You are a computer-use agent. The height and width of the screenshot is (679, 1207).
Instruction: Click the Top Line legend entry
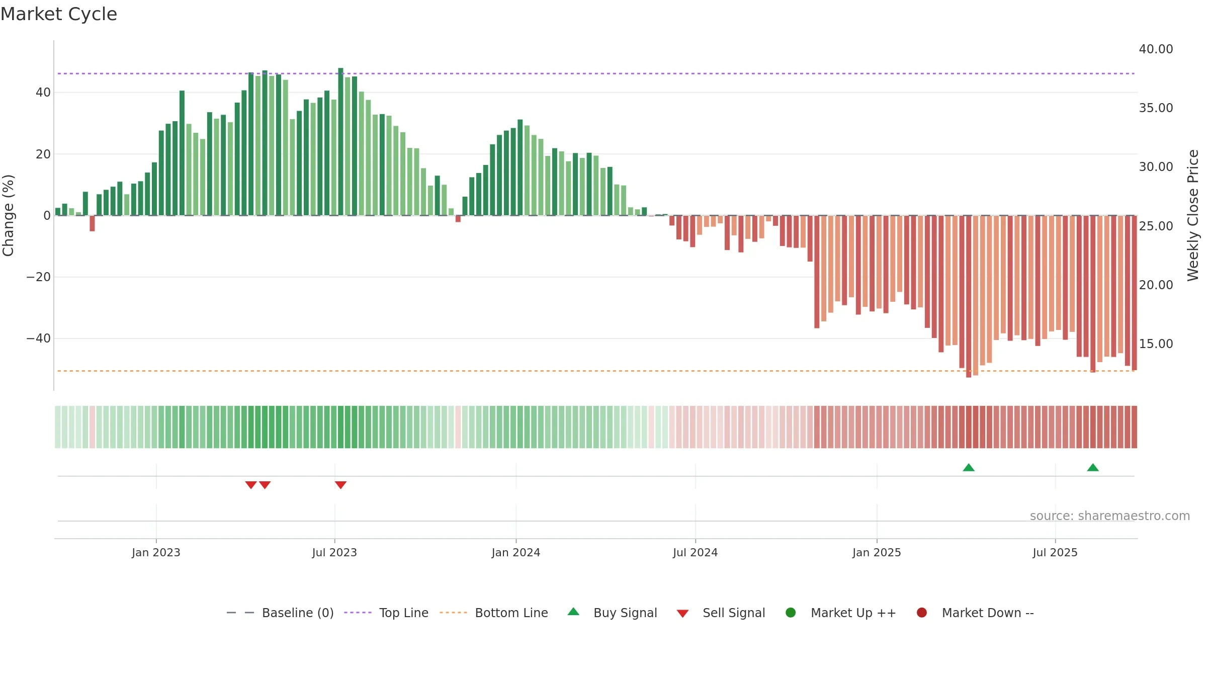pyautogui.click(x=386, y=613)
